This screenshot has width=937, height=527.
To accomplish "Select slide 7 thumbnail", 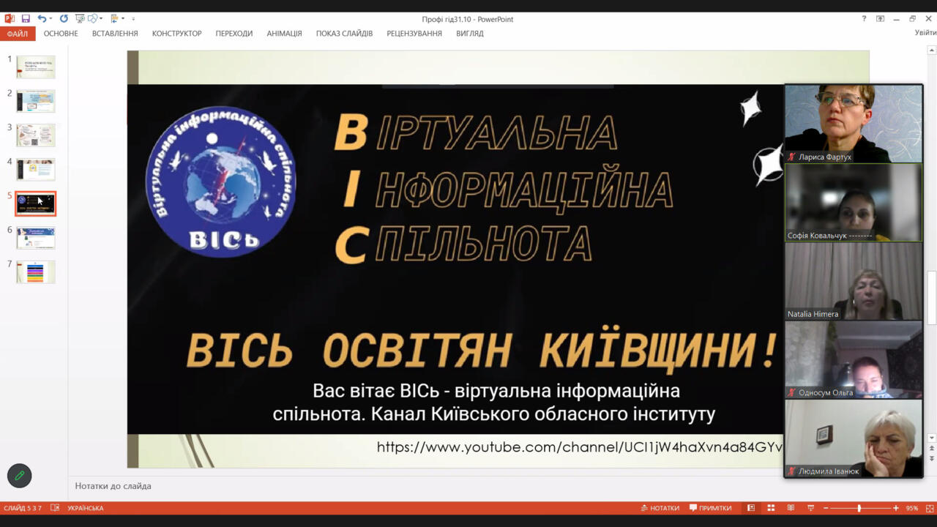I will [x=36, y=272].
